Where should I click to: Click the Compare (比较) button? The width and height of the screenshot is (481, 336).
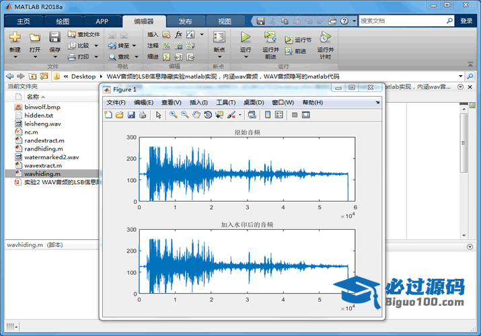pos(79,46)
